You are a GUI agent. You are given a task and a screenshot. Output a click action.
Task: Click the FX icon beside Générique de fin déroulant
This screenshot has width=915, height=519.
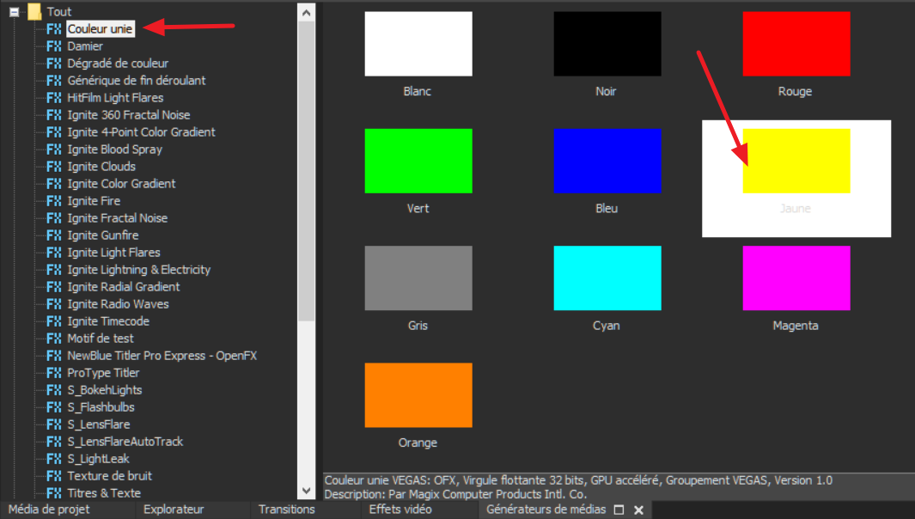(x=54, y=81)
